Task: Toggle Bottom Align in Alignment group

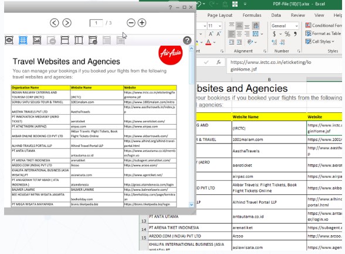Action: (x=247, y=26)
